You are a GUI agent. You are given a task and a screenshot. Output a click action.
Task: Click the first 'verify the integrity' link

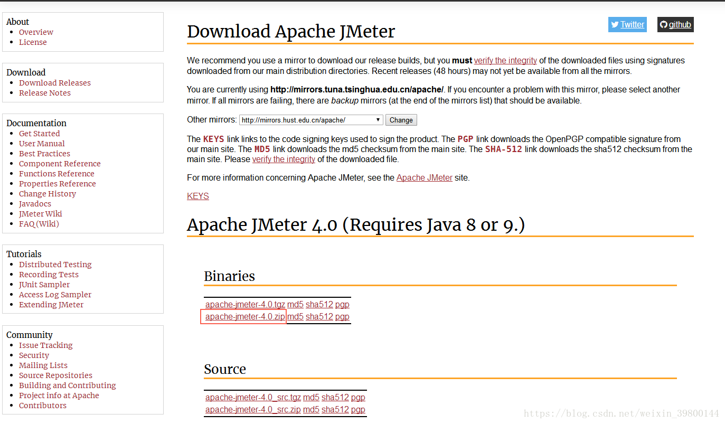pos(505,61)
